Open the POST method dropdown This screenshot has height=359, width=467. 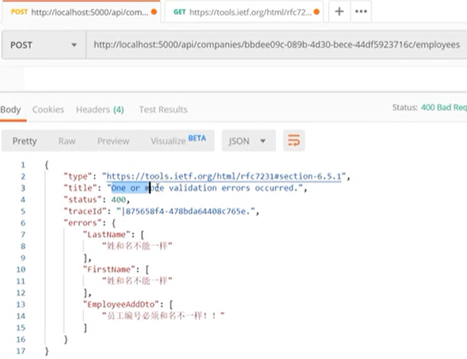[43, 45]
